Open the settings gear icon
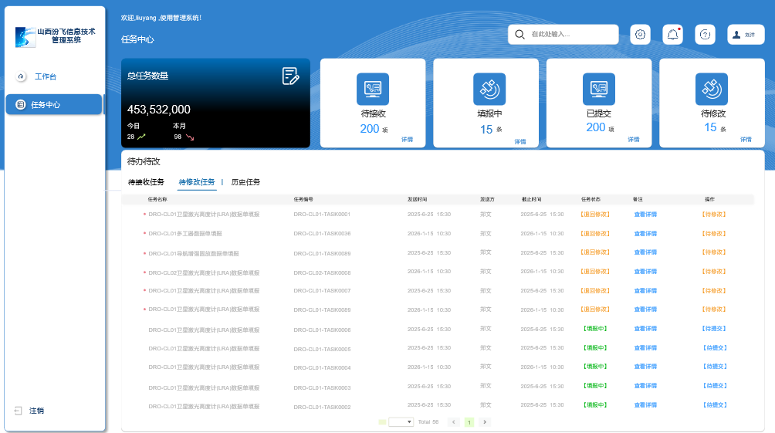This screenshot has width=775, height=433. [640, 35]
